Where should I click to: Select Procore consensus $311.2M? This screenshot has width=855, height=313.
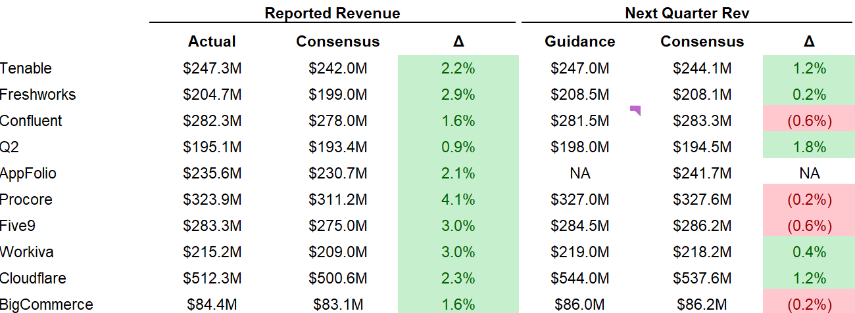(x=338, y=199)
